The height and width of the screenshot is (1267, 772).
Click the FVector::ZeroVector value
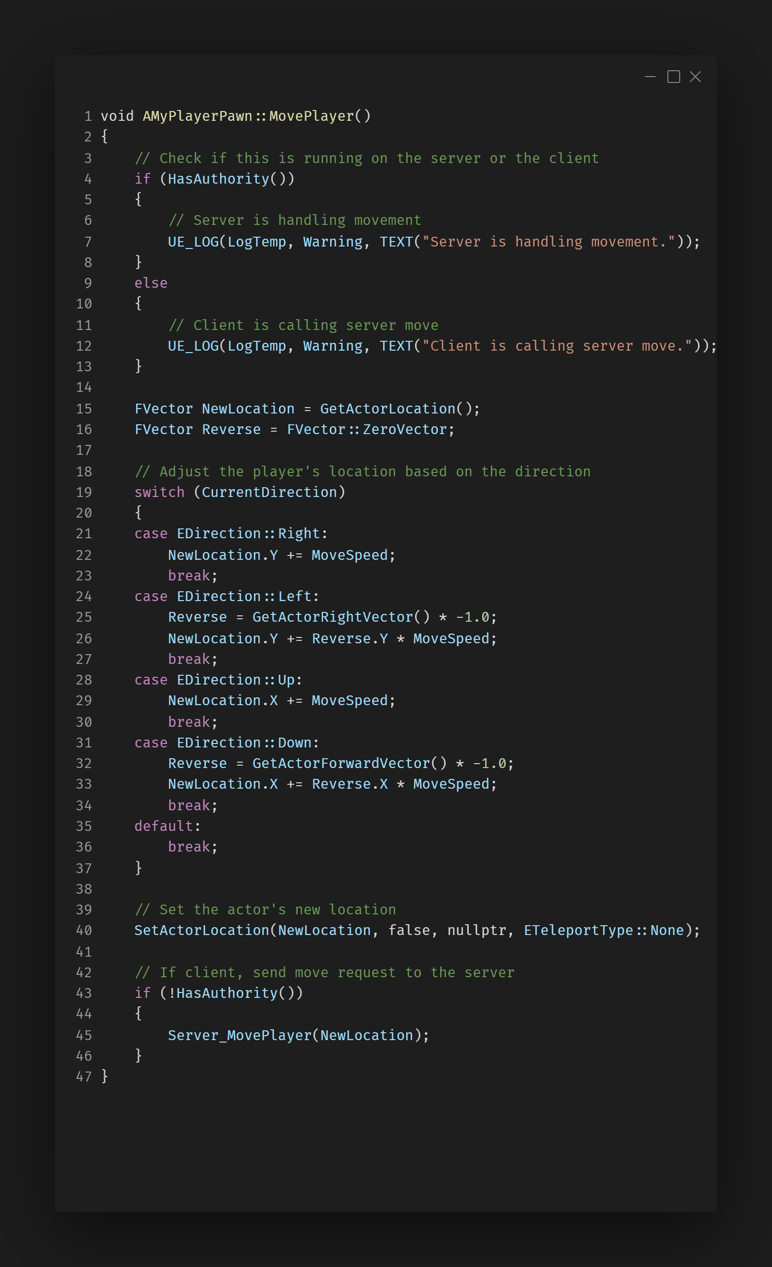pos(367,429)
